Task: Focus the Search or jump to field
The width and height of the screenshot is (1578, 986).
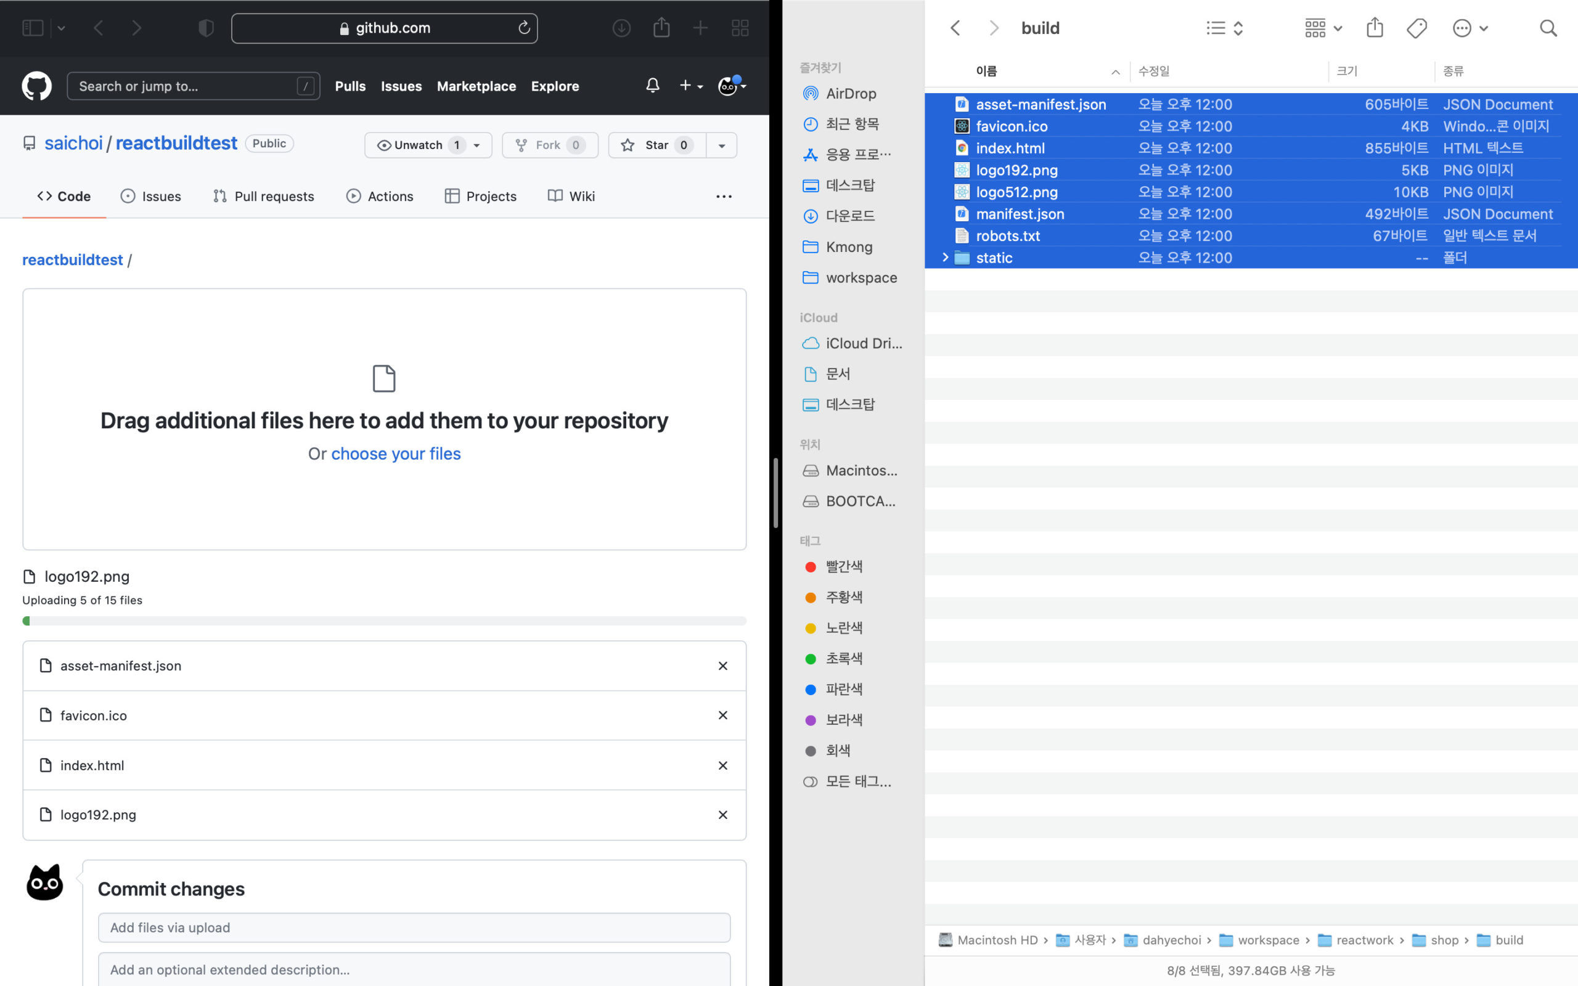Action: 193,86
